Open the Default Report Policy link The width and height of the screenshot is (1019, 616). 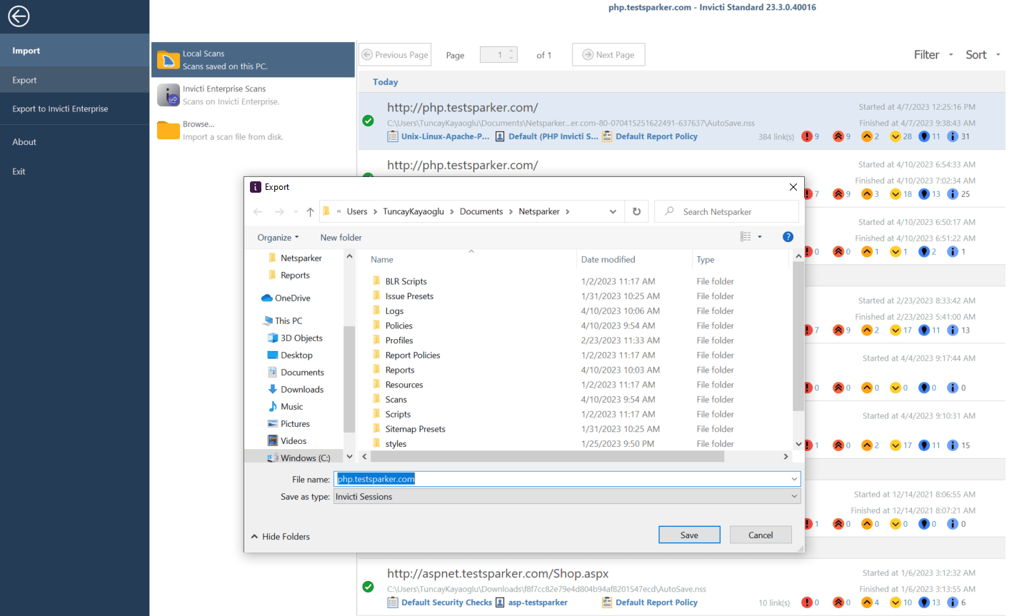pyautogui.click(x=656, y=136)
